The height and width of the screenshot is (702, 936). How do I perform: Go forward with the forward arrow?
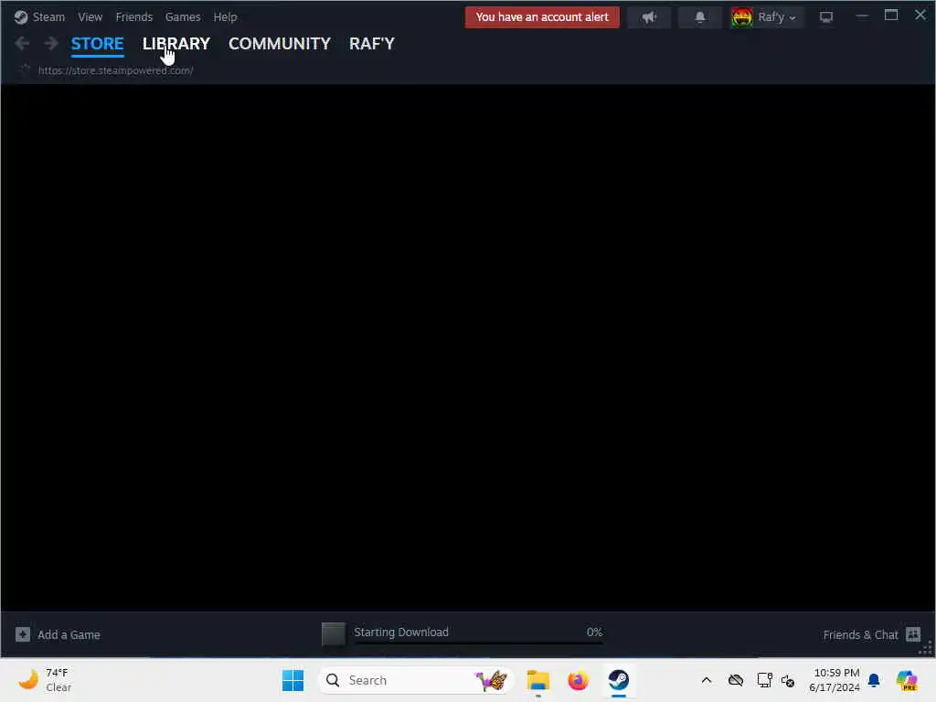[51, 43]
